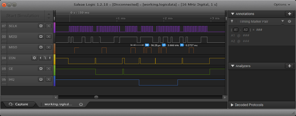Click the timing marker pin icon

232,22
